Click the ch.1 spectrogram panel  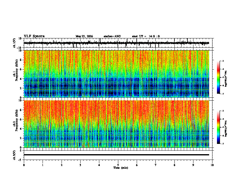click(116, 74)
